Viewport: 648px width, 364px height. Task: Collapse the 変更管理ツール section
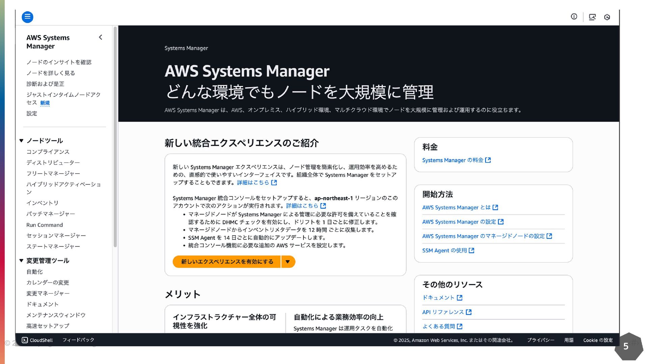(x=21, y=261)
